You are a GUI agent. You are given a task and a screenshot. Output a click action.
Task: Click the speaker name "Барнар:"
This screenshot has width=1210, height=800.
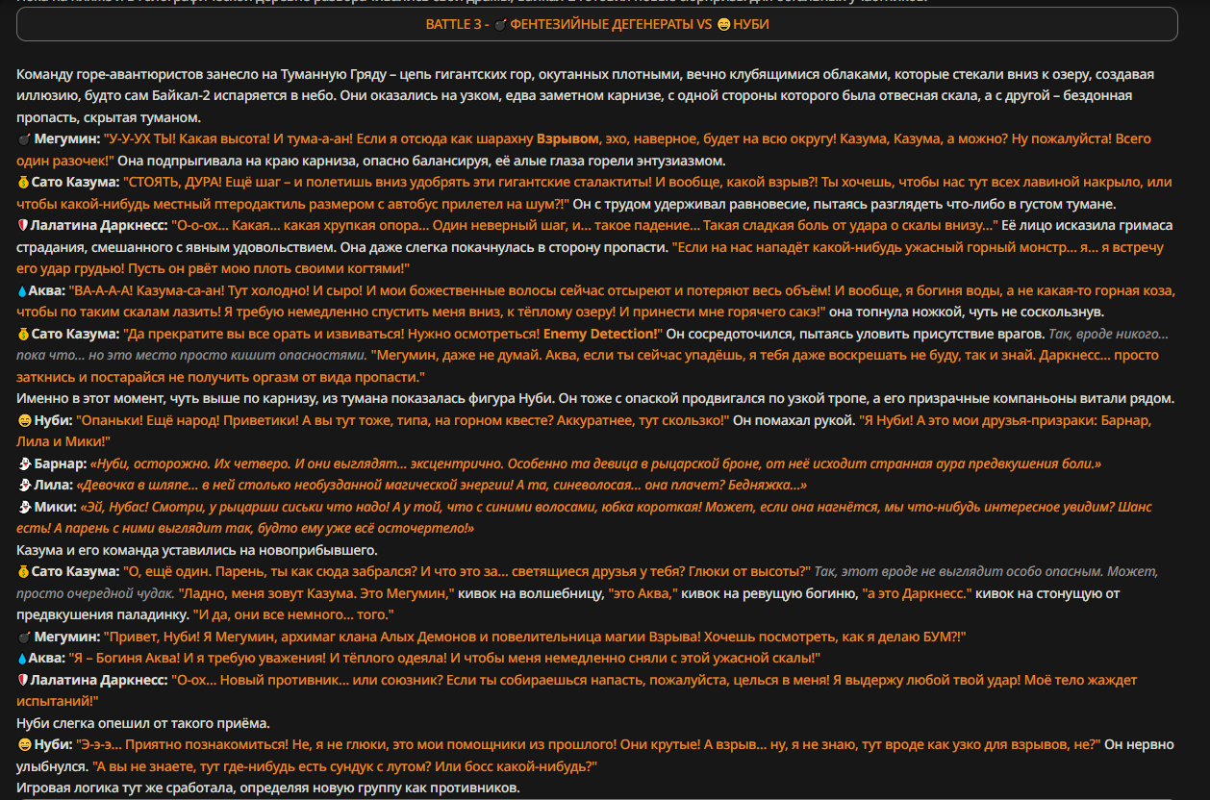pyautogui.click(x=60, y=463)
